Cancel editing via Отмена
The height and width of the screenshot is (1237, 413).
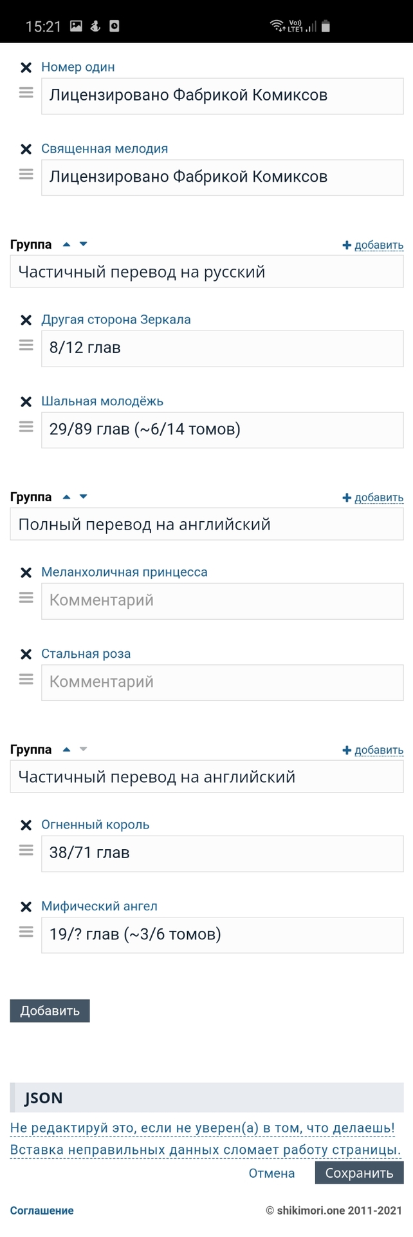point(271,1173)
